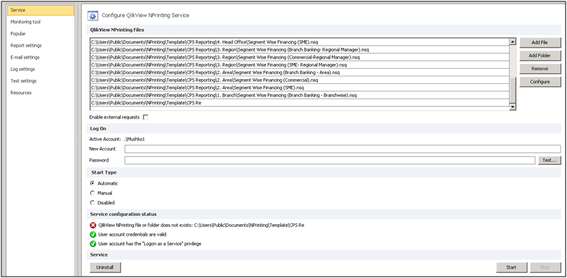Image resolution: width=567 pixels, height=278 pixels.
Task: Select Head Office Segment Wise Financing (SME).nsq
Action: point(299,42)
